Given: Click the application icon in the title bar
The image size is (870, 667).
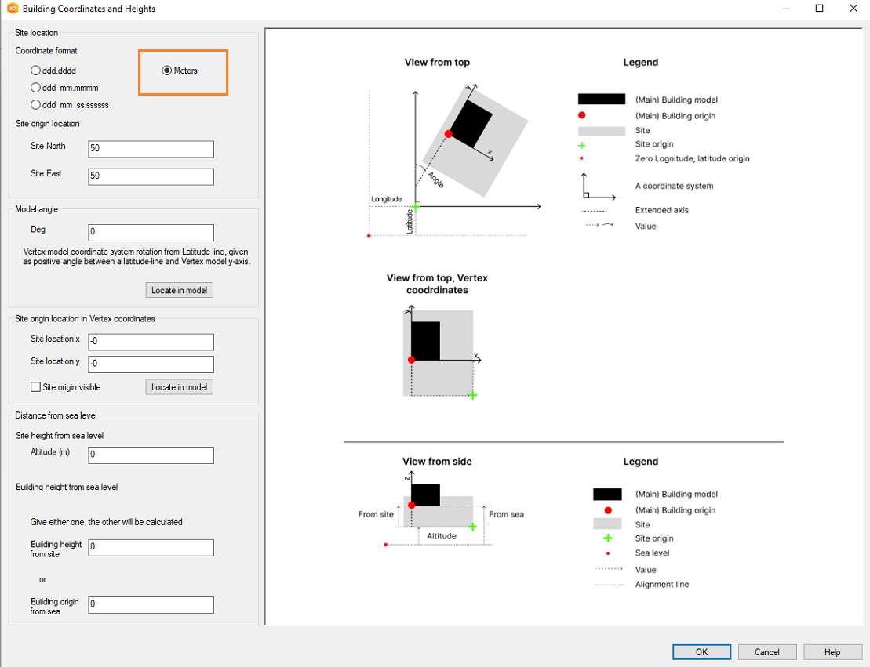Looking at the screenshot, I should 12,9.
